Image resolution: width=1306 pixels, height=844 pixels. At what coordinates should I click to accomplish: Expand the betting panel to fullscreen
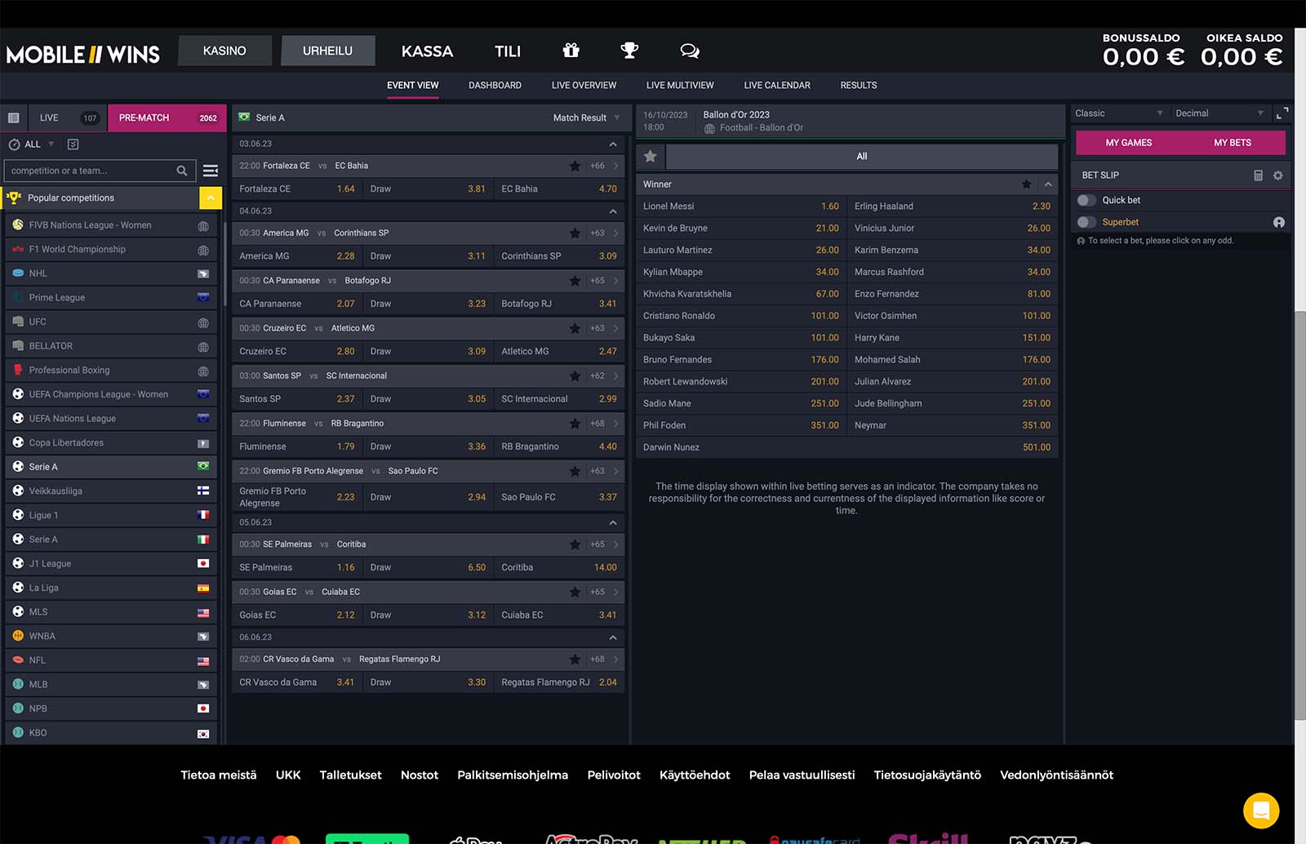click(1282, 113)
